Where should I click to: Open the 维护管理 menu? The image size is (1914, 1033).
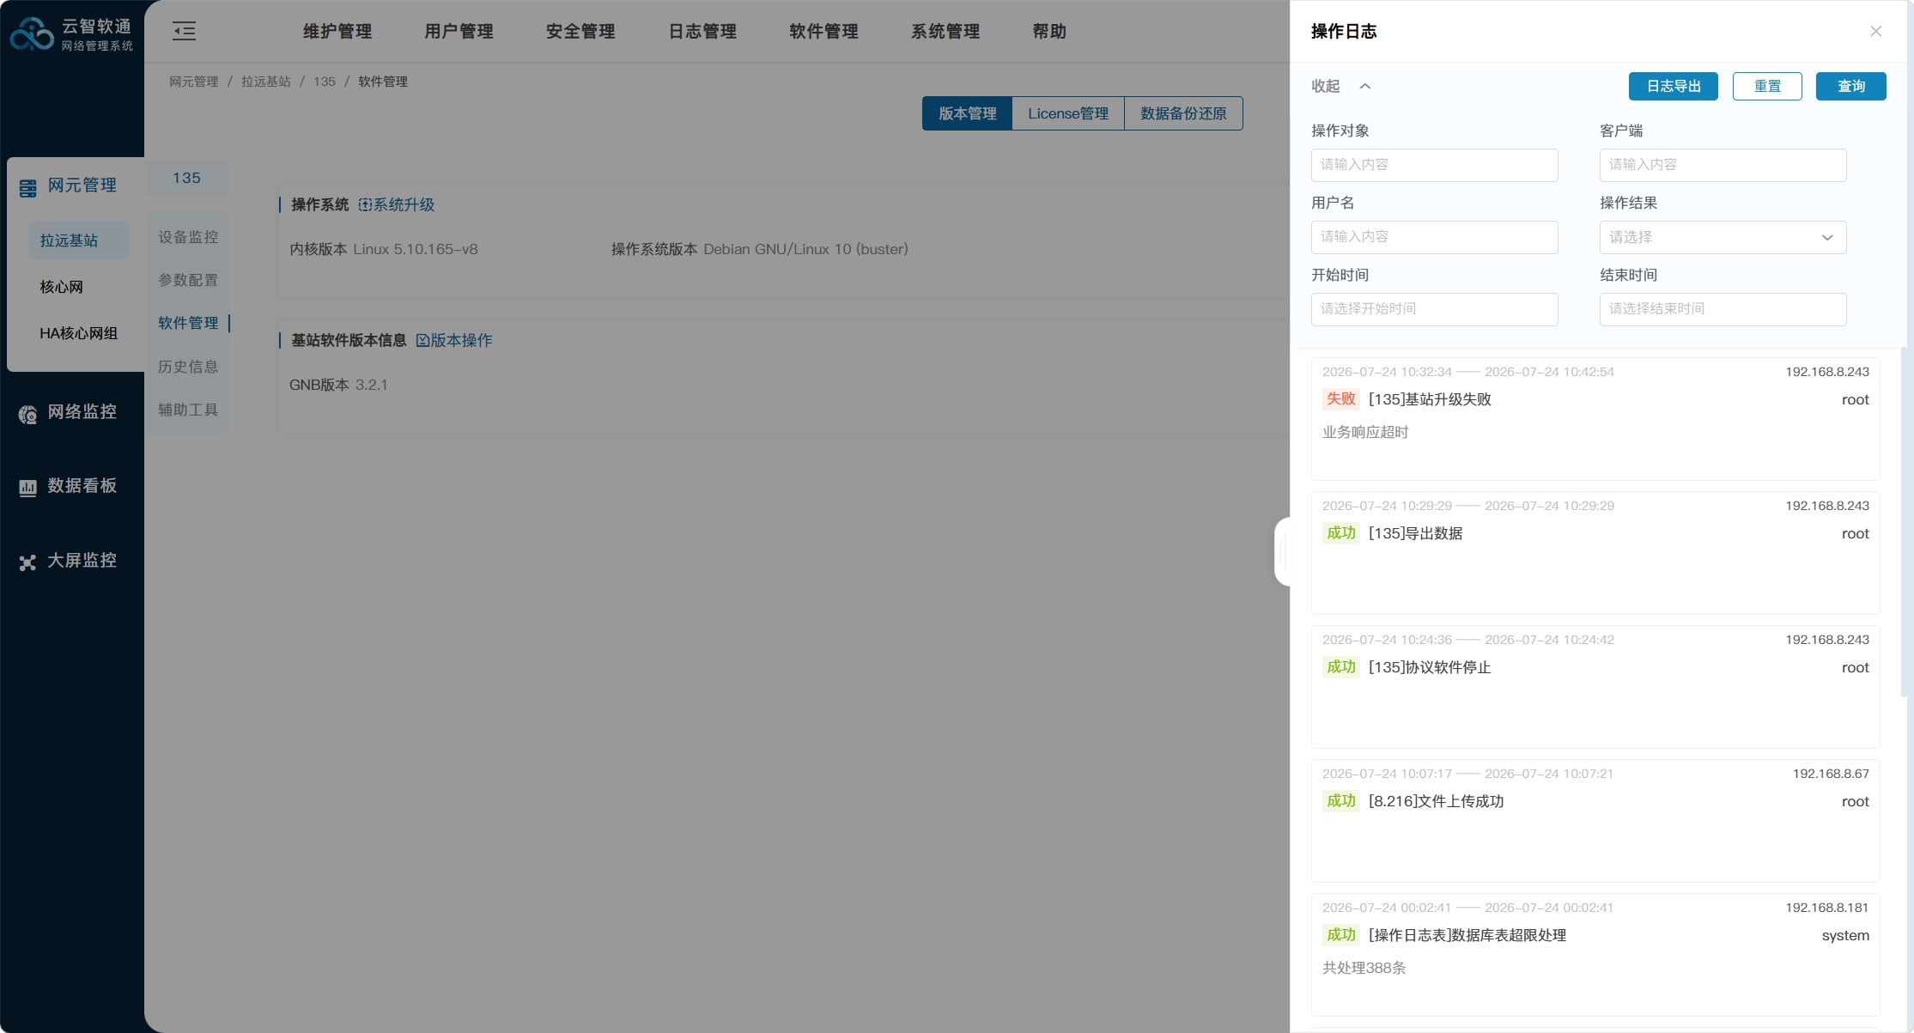pos(337,32)
